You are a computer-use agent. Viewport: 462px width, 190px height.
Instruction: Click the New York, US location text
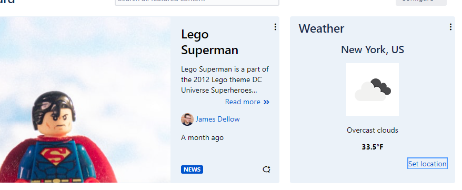tap(373, 49)
